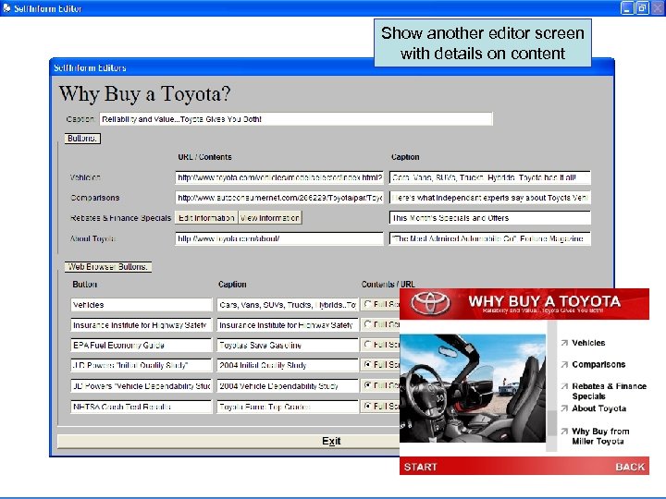Click NHTSA Crash Test Results button field
Image resolution: width=666 pixels, height=499 pixels.
tap(141, 407)
